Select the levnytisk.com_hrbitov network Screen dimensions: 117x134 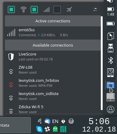point(53,83)
